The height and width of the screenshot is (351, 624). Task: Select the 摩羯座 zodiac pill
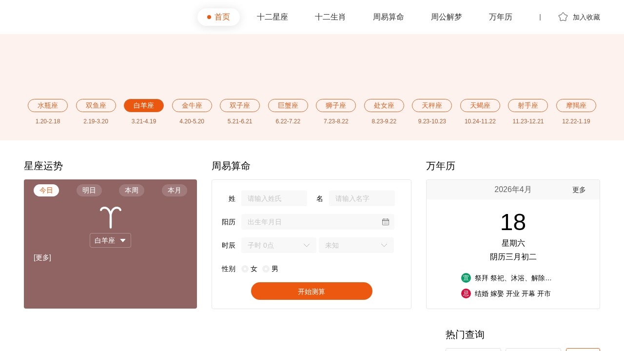576,105
